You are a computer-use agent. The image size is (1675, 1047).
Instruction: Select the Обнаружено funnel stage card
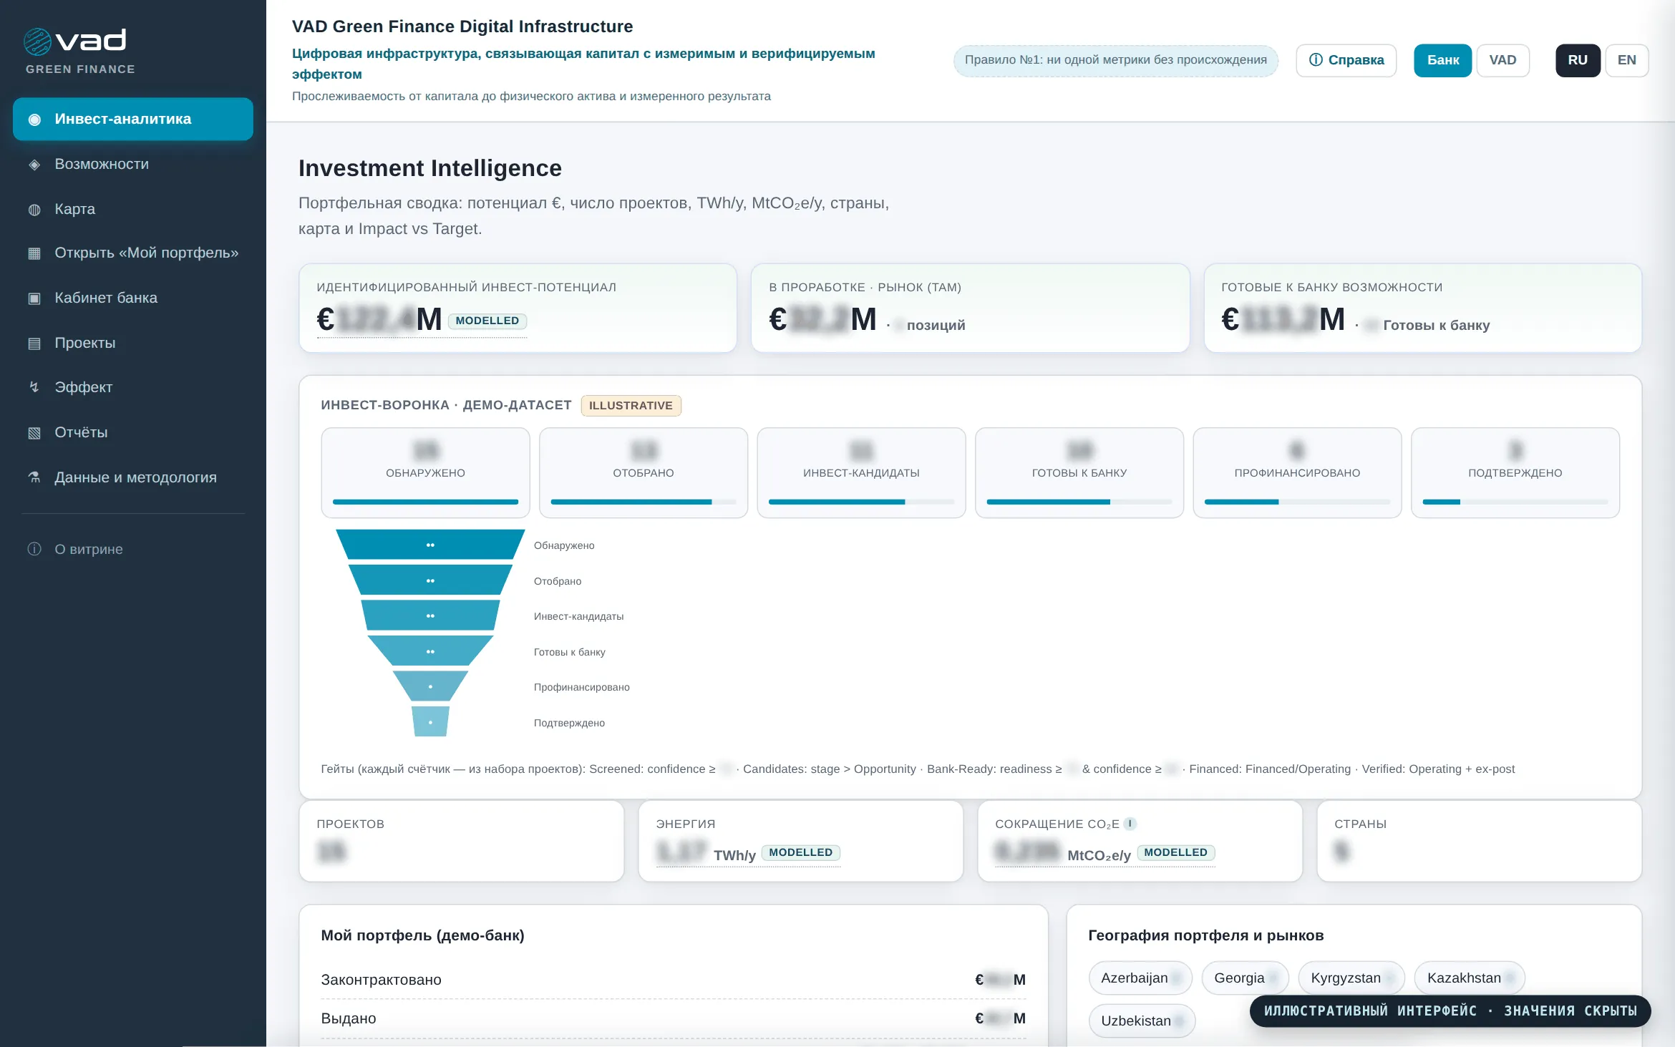[425, 472]
